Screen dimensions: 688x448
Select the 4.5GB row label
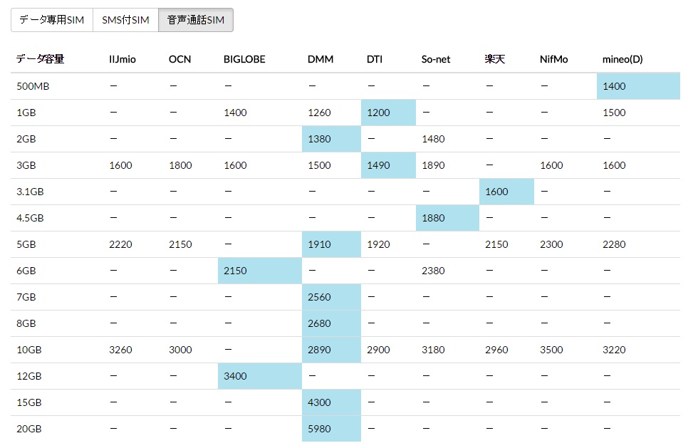tap(31, 218)
